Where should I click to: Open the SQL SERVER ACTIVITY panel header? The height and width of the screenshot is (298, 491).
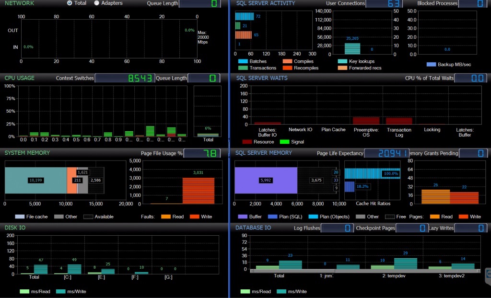tap(266, 3)
